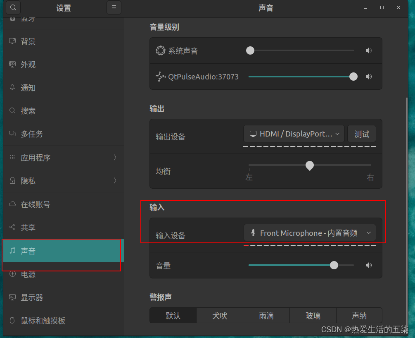Screen dimensions: 415x338
Task: Open the Multitasking (多任务) settings page
Action: 64,134
